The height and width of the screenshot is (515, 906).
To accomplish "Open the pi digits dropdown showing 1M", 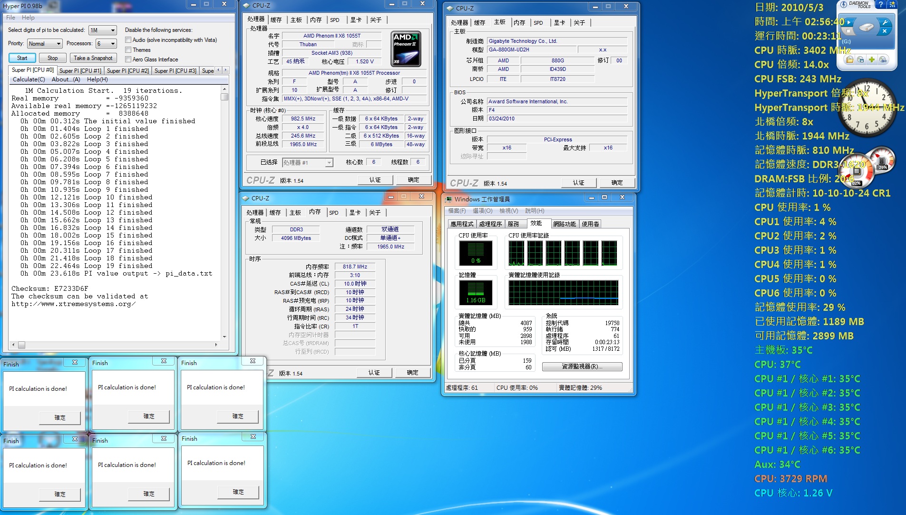I will [x=103, y=30].
